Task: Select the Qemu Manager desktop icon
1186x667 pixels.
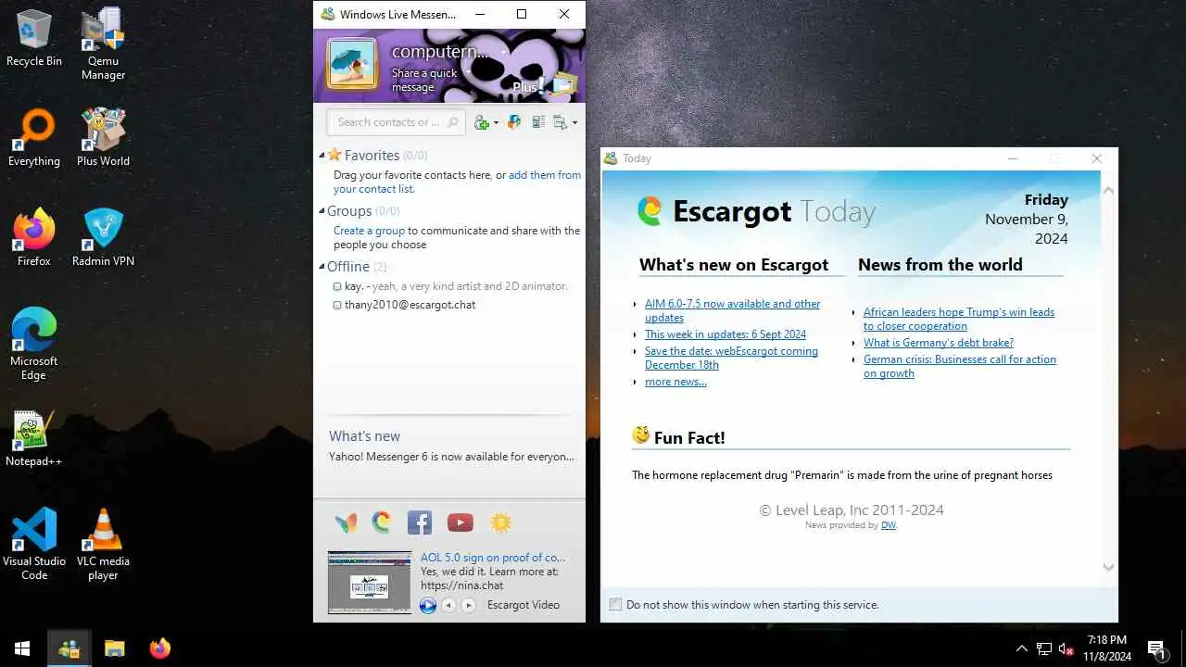Action: [x=103, y=44]
